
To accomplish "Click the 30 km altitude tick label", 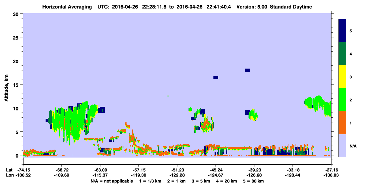I will tap(16, 14).
